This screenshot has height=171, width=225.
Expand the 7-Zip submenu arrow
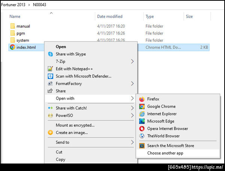(132, 61)
